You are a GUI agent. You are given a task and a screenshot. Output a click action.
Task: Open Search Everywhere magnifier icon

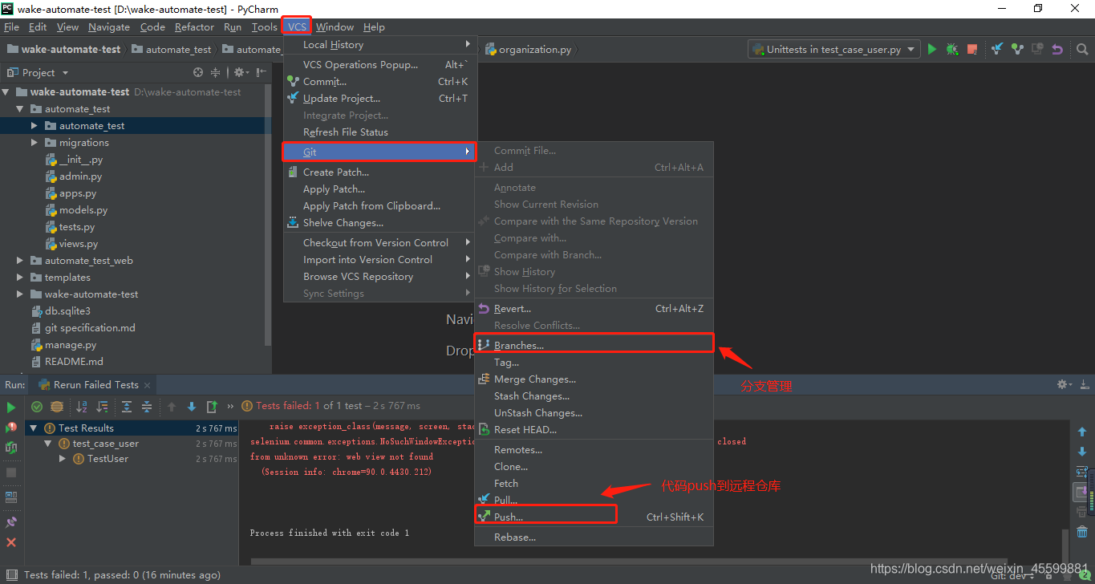tap(1082, 49)
